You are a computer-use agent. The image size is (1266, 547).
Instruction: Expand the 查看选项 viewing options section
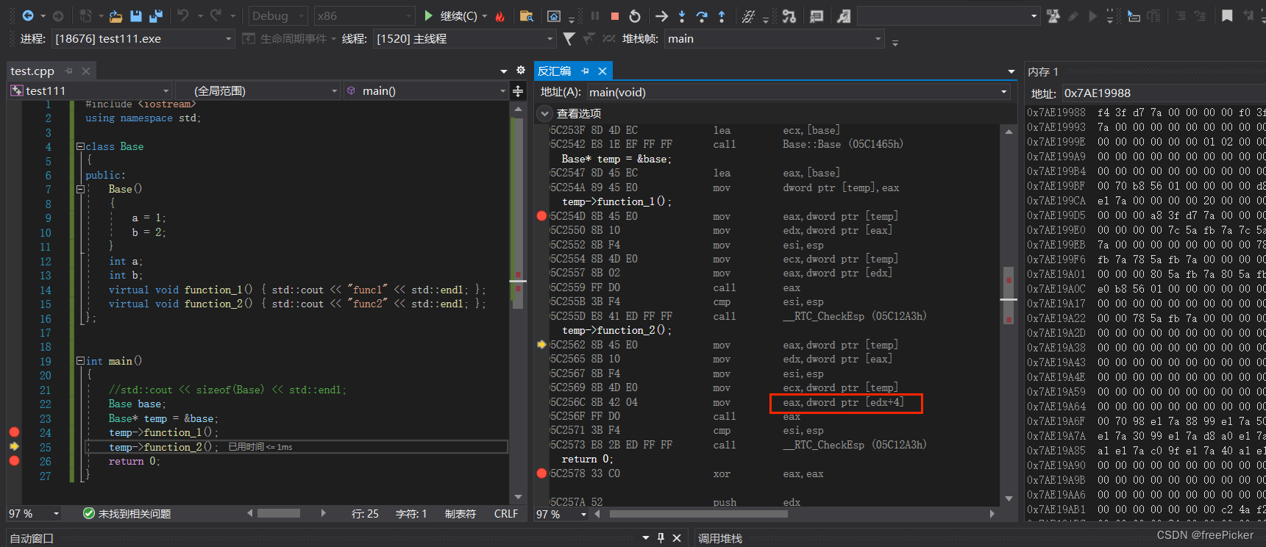(544, 113)
